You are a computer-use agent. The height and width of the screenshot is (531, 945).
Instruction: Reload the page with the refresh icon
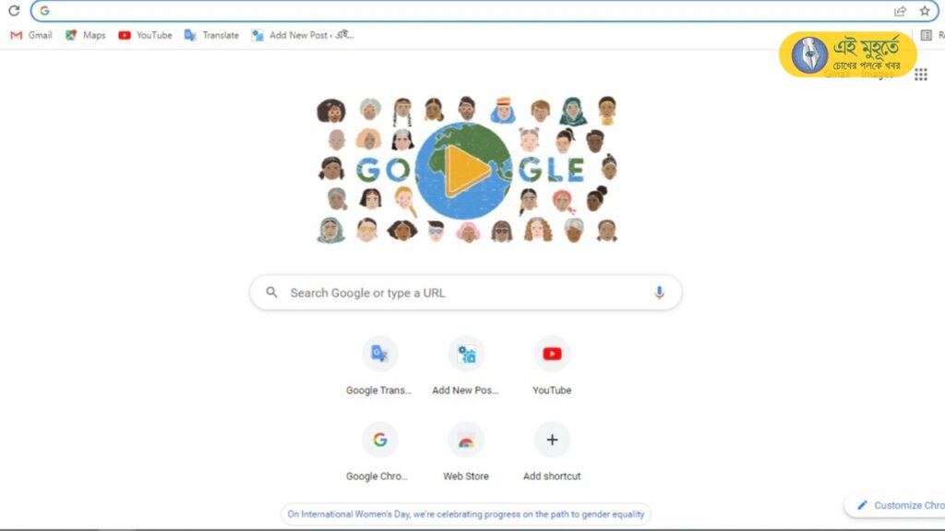pyautogui.click(x=14, y=11)
